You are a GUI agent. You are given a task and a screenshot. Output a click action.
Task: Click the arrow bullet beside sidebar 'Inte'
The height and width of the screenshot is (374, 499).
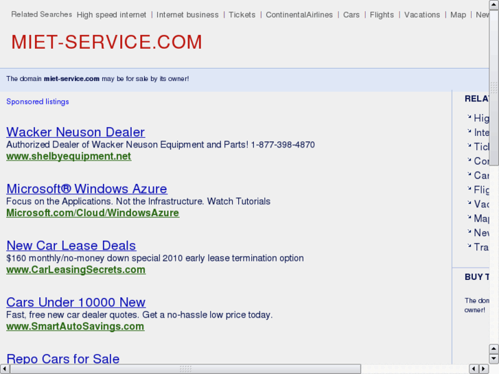coord(469,131)
